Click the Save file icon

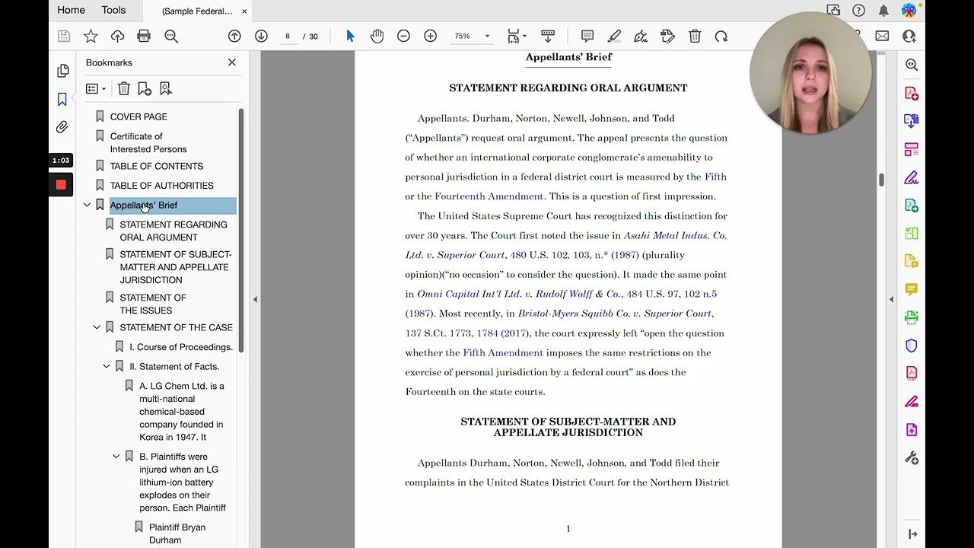(64, 36)
